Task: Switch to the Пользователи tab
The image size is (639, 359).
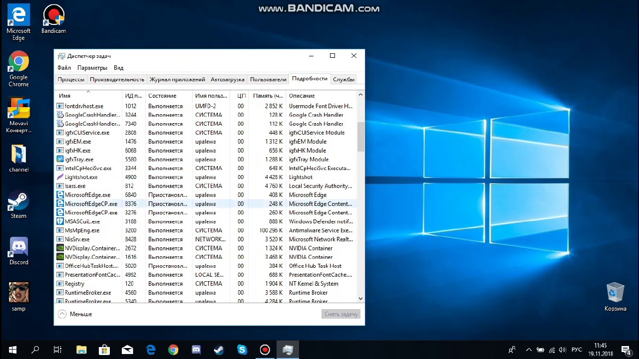Action: 268,79
